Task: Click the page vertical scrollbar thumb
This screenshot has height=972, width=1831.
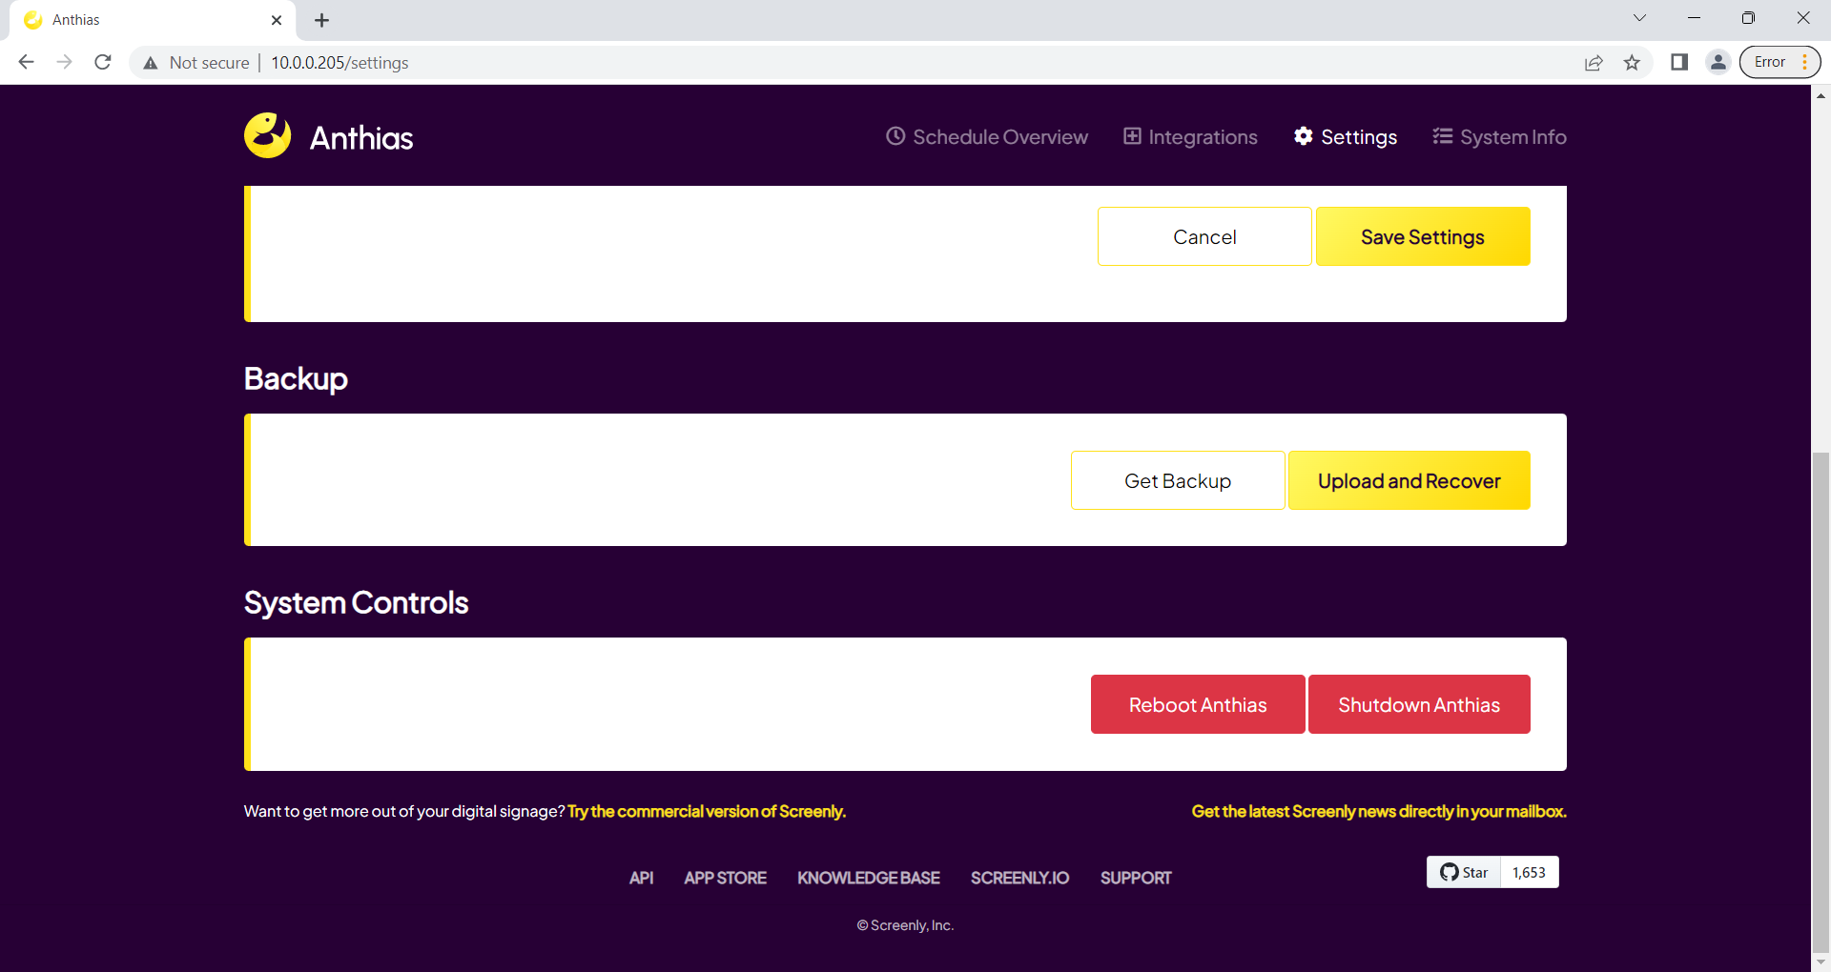Action: [x=1821, y=700]
